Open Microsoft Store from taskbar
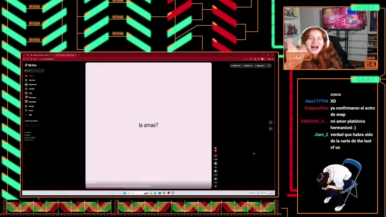Viewport: 386px width, 217px height. [160, 193]
